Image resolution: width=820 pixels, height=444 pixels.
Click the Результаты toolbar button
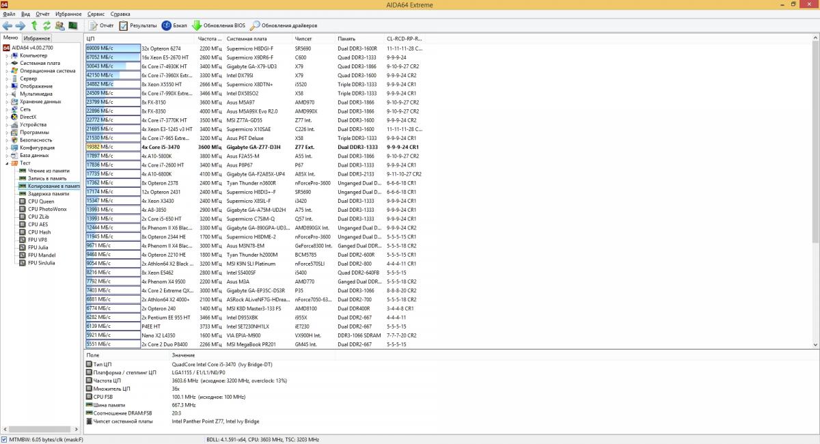137,26
